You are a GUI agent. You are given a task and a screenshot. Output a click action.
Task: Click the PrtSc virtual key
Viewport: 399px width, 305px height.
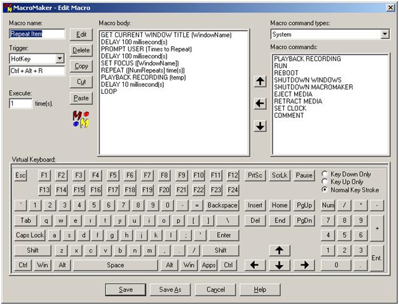click(x=255, y=176)
